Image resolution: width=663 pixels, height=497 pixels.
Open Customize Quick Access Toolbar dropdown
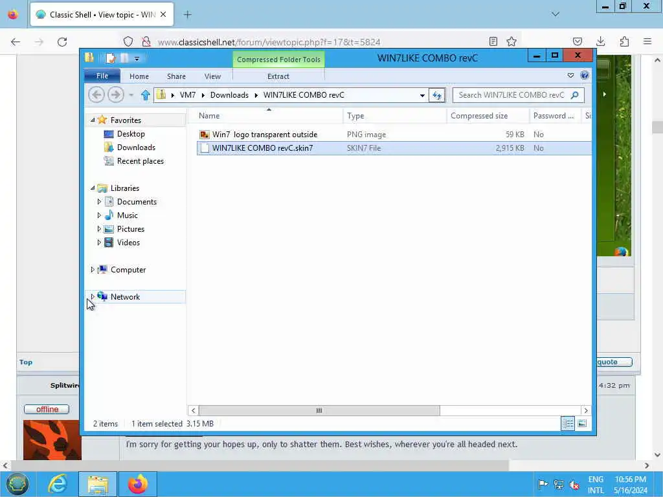[137, 59]
